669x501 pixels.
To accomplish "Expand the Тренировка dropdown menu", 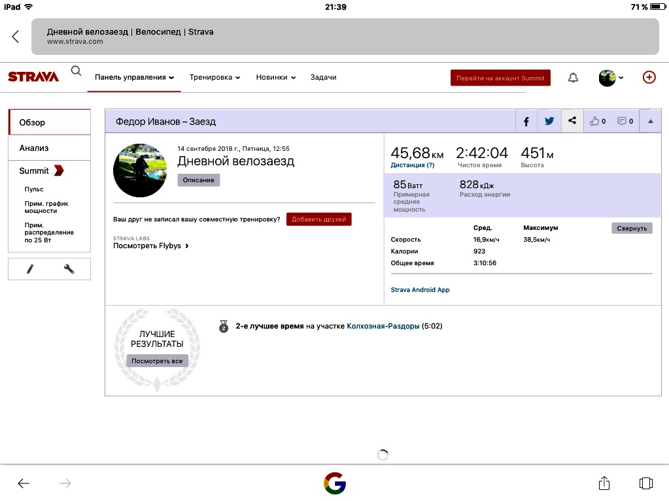I will 214,77.
